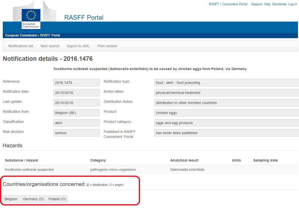This screenshot has height=208, width=299.
Task: Click the Sampling date column header
Action: point(265,160)
